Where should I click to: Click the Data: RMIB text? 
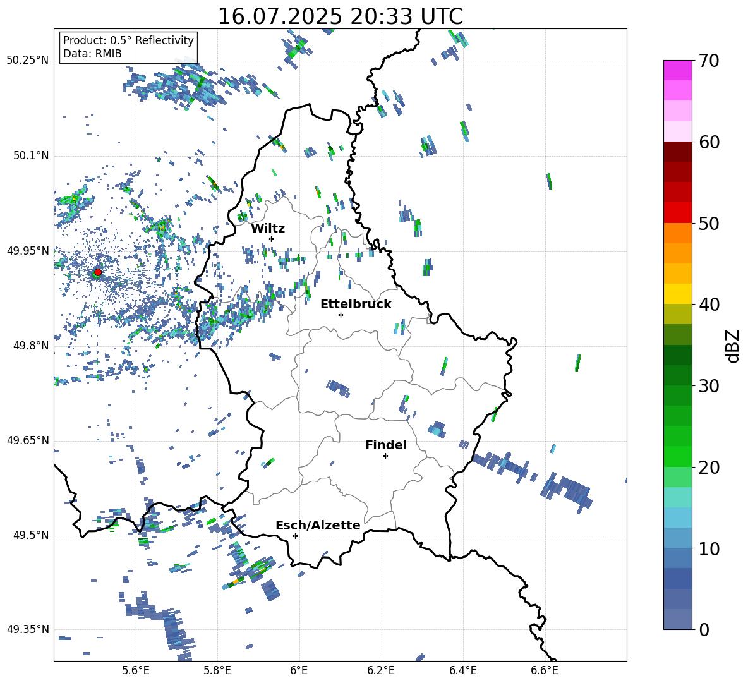coord(92,54)
